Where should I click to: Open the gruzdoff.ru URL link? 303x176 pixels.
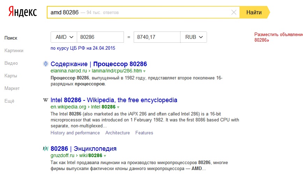click(x=62, y=155)
